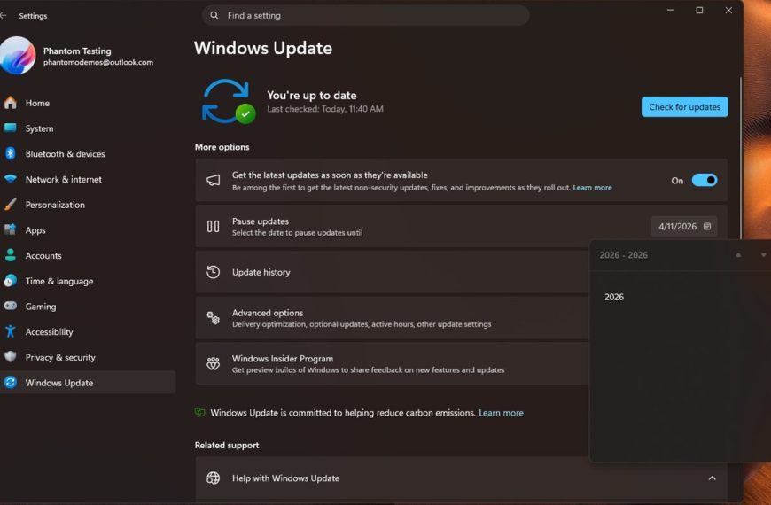Open Advanced options
This screenshot has width=771, height=505.
tap(392, 318)
